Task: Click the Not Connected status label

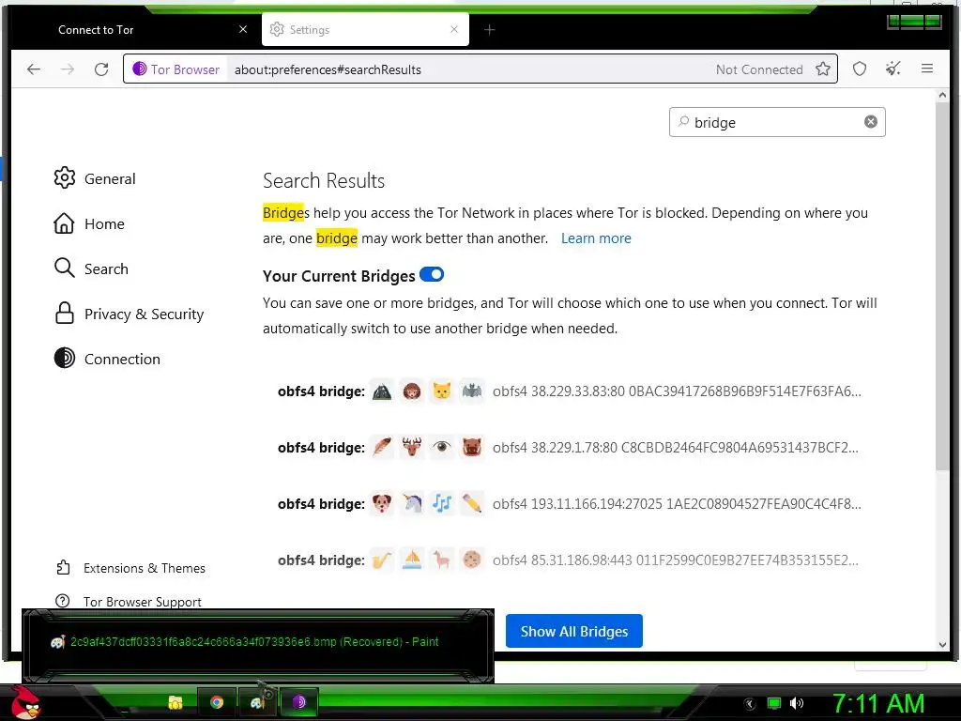Action: click(x=758, y=69)
